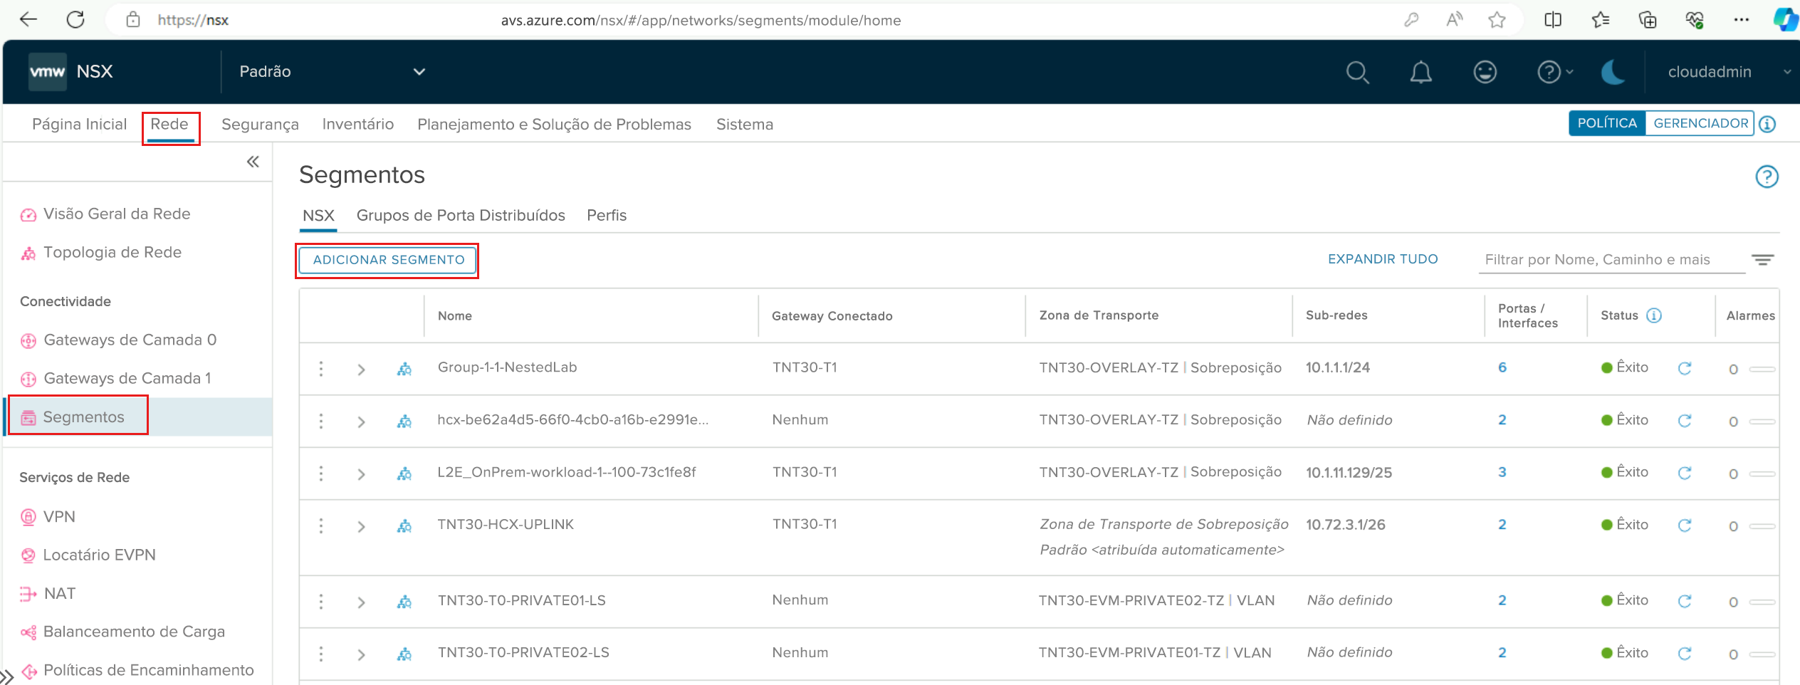Toggle dark mode moon icon
Screen dimensions: 1800x685
coord(1613,72)
